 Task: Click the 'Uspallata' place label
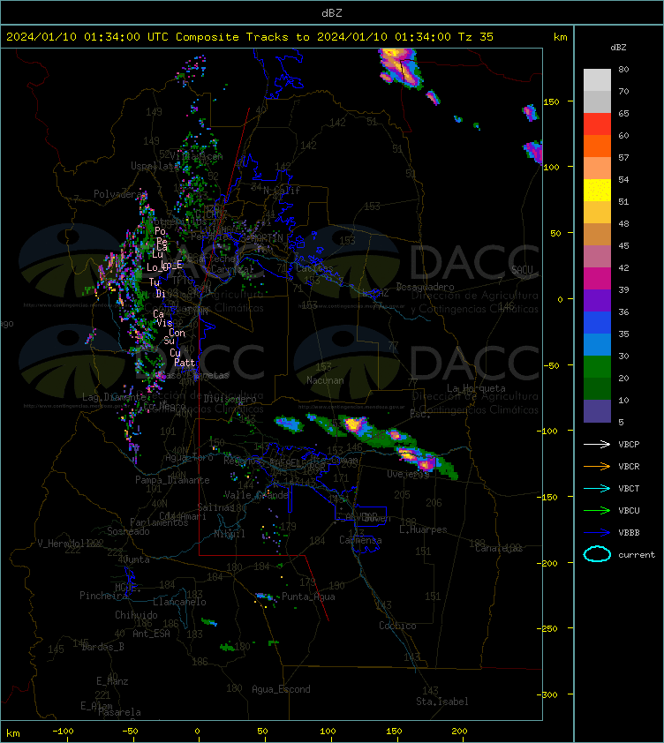click(155, 166)
